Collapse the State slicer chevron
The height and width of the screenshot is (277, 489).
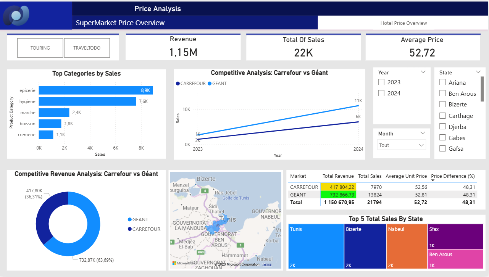click(478, 72)
